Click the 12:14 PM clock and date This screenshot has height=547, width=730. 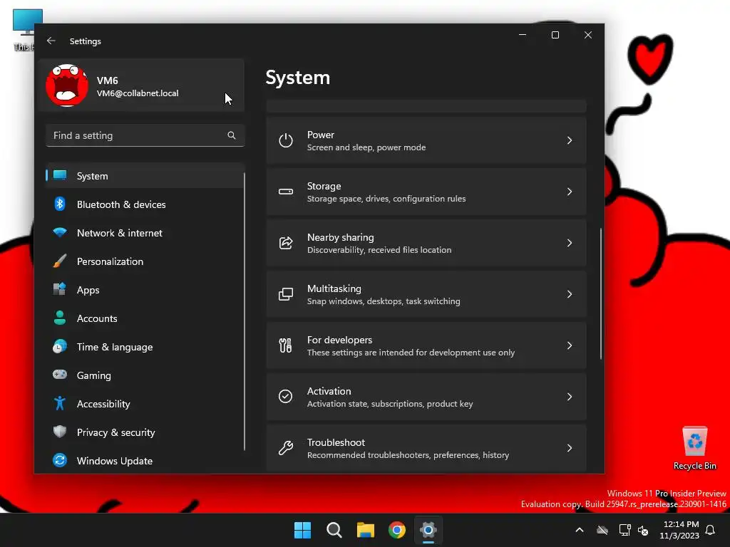click(x=679, y=530)
